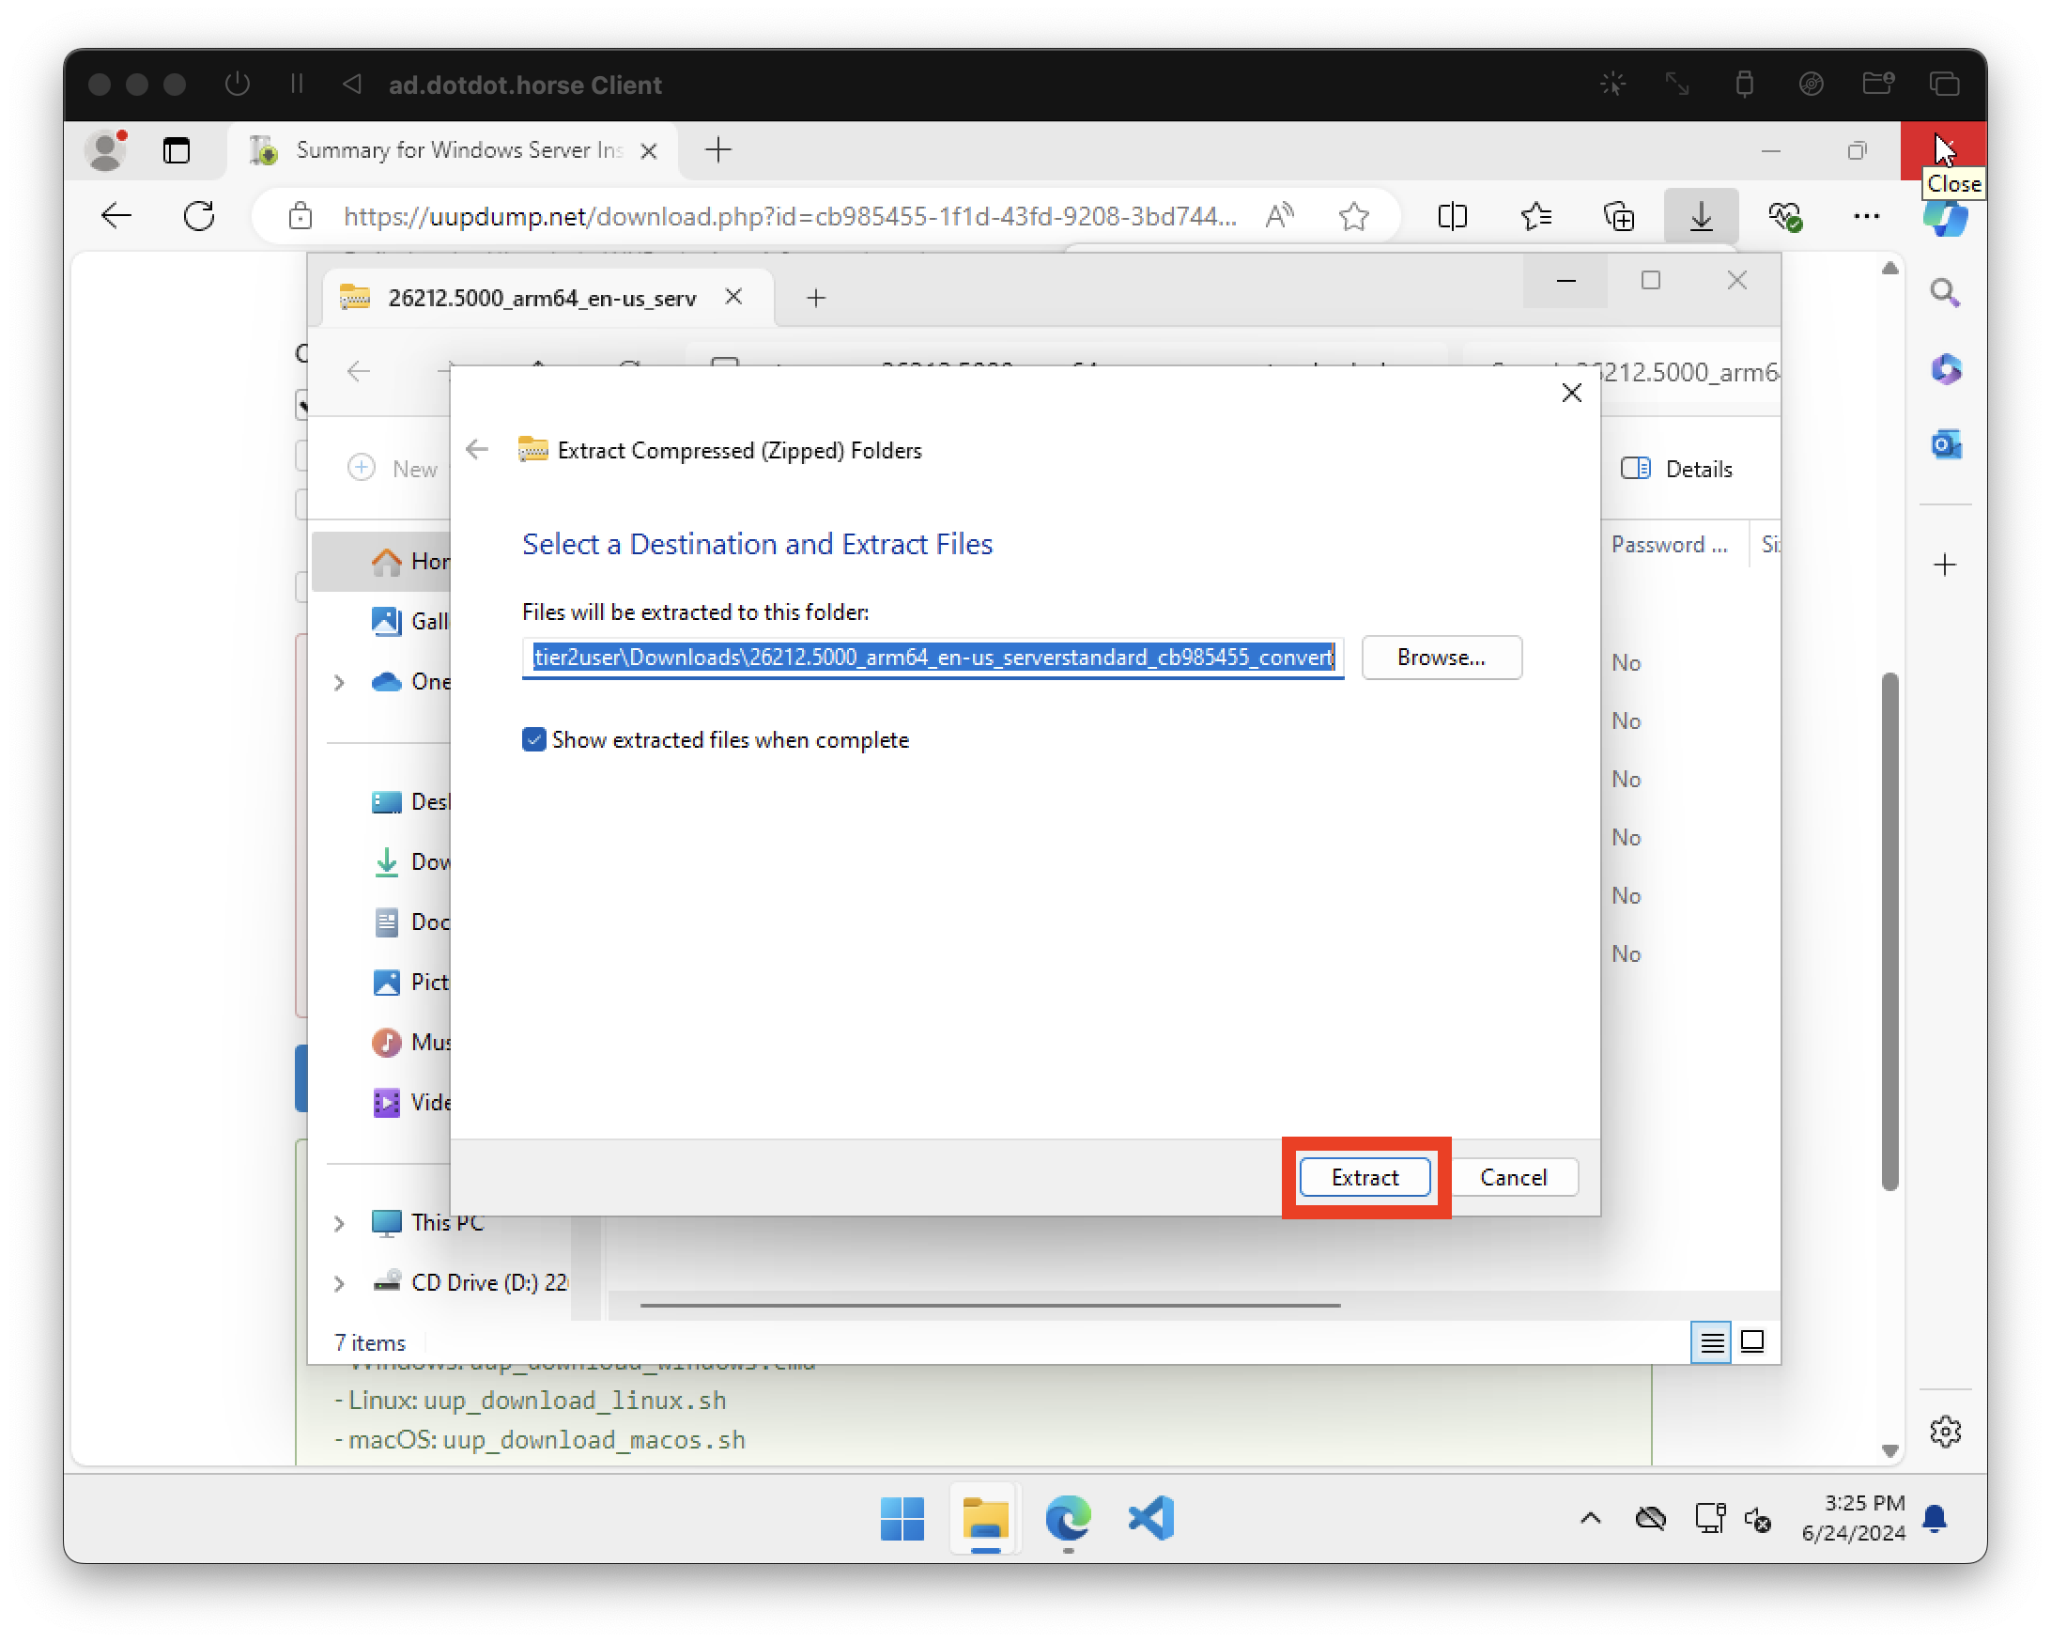Close the Summary for Windows Server tab

pos(648,151)
